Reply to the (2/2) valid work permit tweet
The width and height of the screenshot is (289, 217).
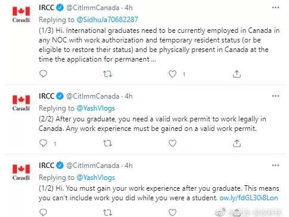tap(43, 143)
